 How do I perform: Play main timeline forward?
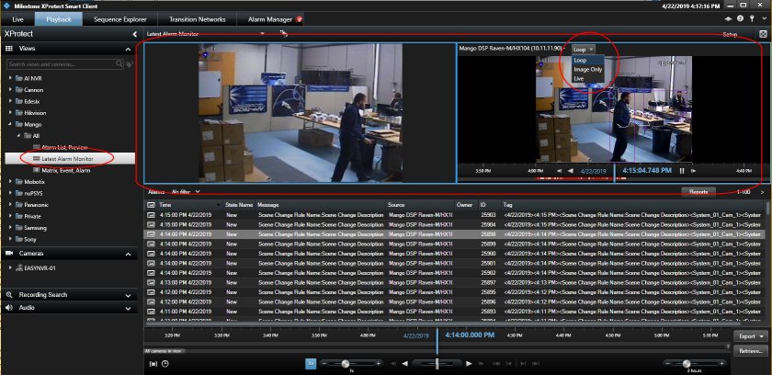point(469,364)
